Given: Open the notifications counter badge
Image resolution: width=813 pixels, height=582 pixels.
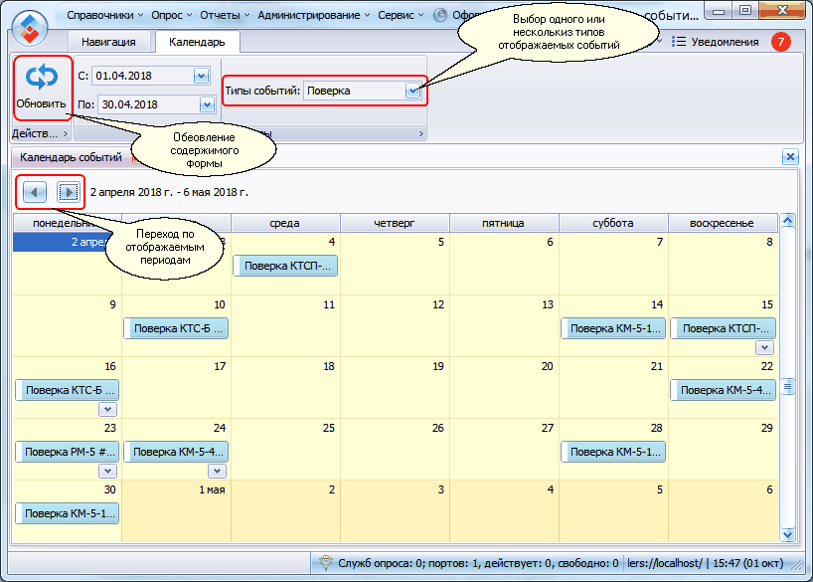Looking at the screenshot, I should [780, 42].
